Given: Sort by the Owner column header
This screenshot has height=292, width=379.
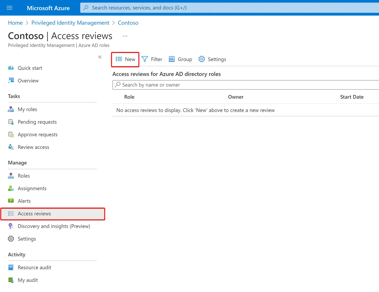Looking at the screenshot, I should pos(236,97).
